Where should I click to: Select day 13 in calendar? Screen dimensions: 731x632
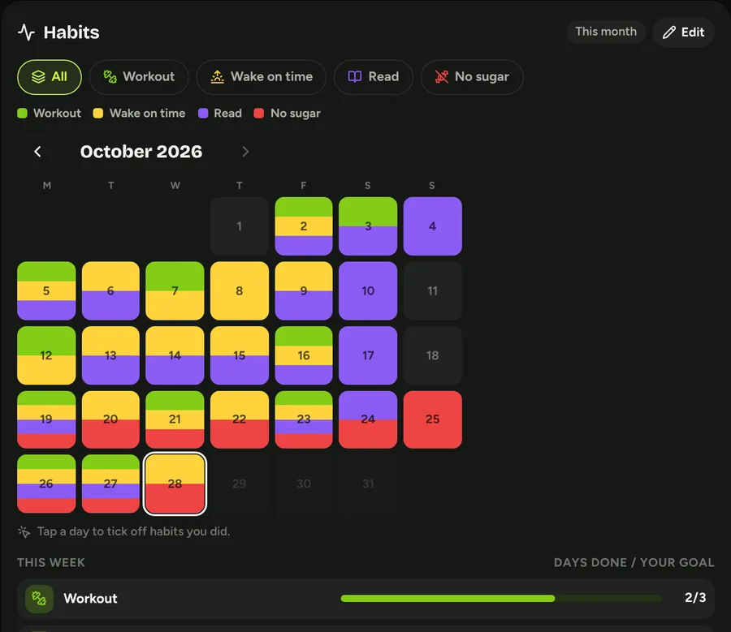[x=110, y=355]
